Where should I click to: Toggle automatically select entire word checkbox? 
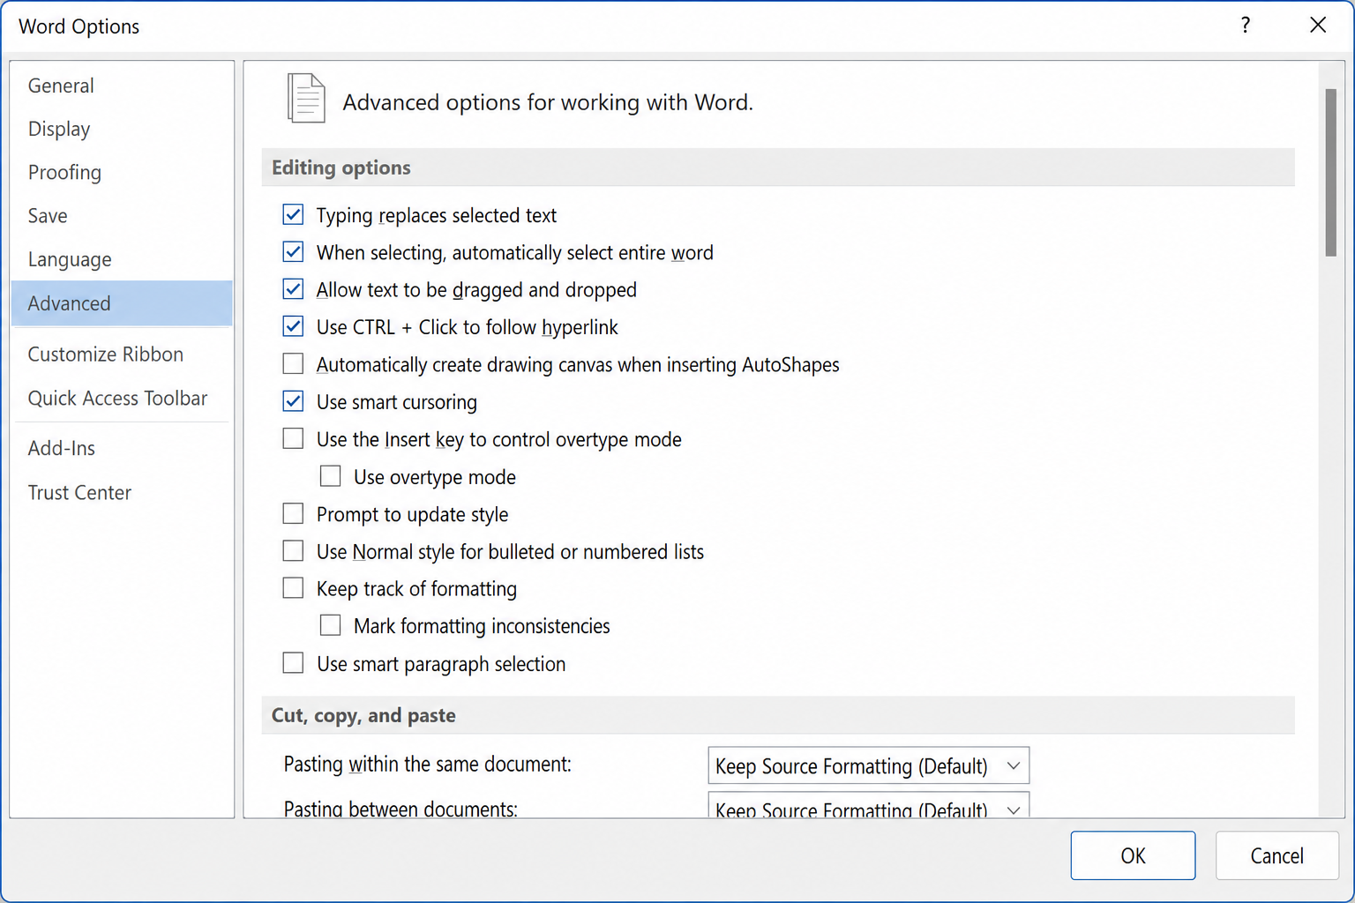click(x=293, y=252)
